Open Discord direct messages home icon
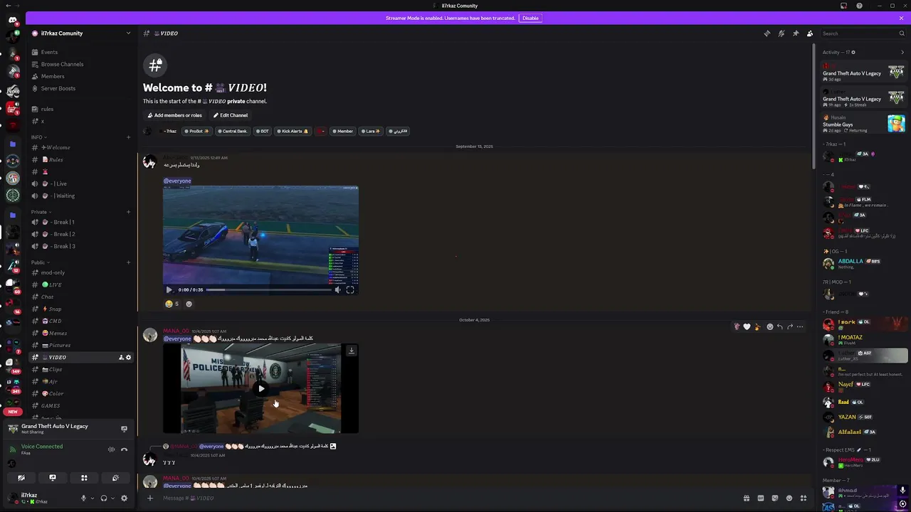This screenshot has width=911, height=512. pos(12,20)
